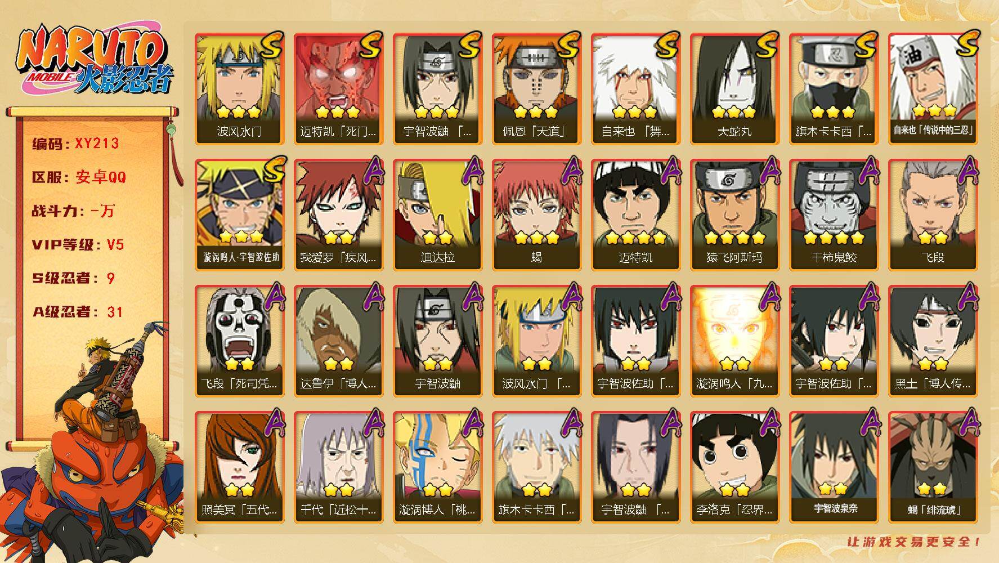Open the 猿飞阿斯玛 ninja card
Image resolution: width=999 pixels, height=563 pixels.
point(734,215)
